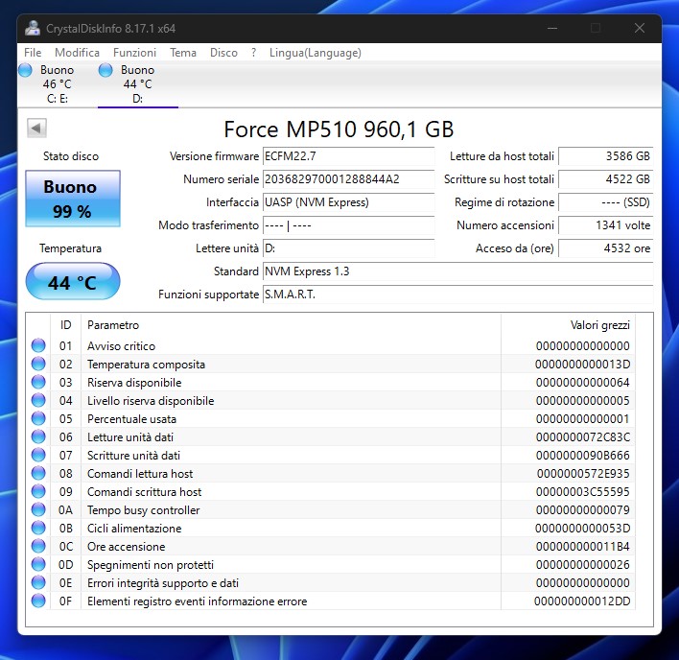Image resolution: width=679 pixels, height=660 pixels.
Task: Click Letture da host totali value 3586 GB
Action: (x=605, y=156)
